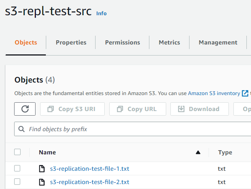Click the magnifier icon in the search box

coord(22,129)
